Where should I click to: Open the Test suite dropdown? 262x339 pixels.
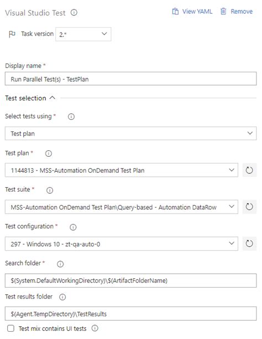[x=122, y=207]
